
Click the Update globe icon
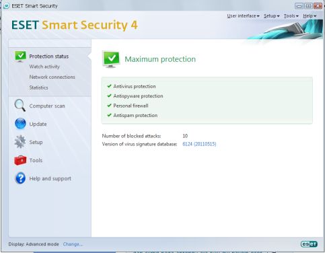click(x=20, y=124)
